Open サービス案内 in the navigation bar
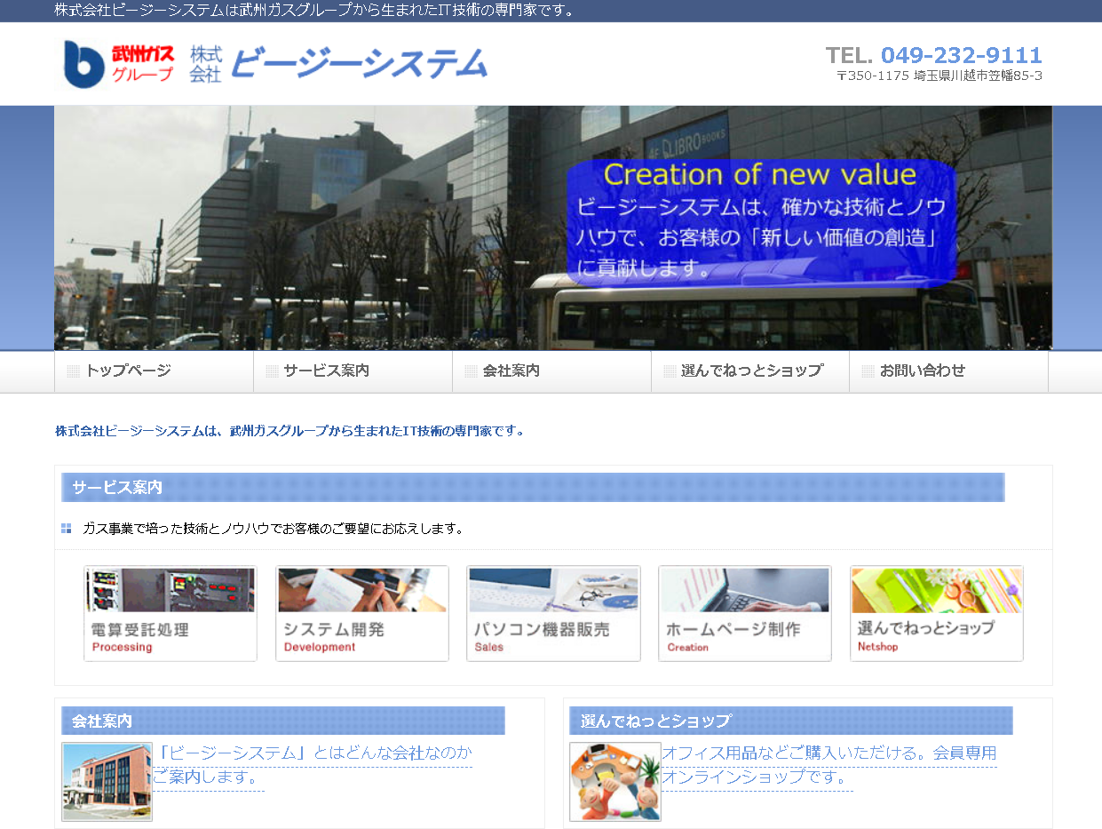The height and width of the screenshot is (829, 1102). coord(326,371)
